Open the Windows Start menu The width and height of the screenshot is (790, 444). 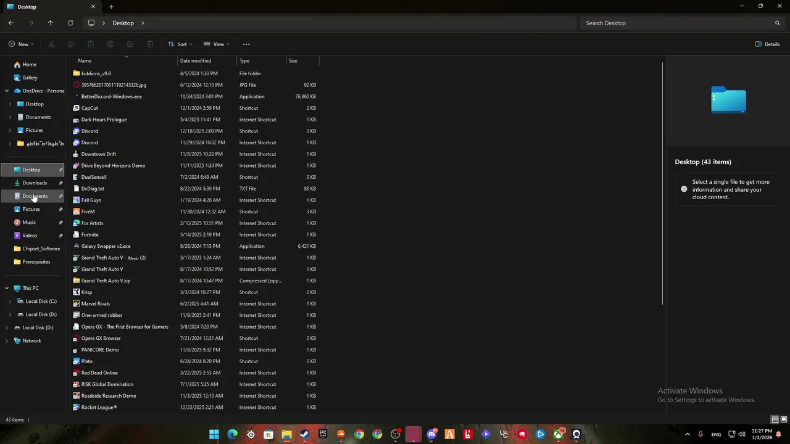coord(214,434)
